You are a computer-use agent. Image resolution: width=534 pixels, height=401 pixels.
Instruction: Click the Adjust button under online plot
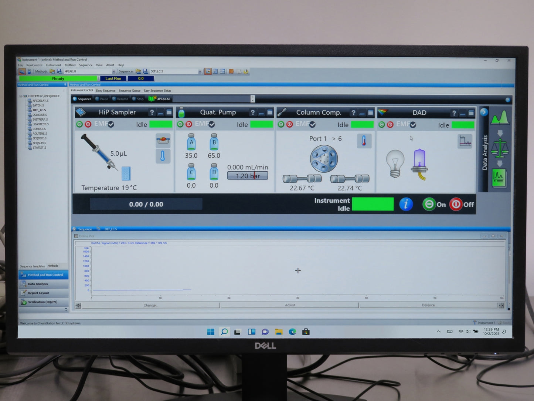(x=290, y=305)
